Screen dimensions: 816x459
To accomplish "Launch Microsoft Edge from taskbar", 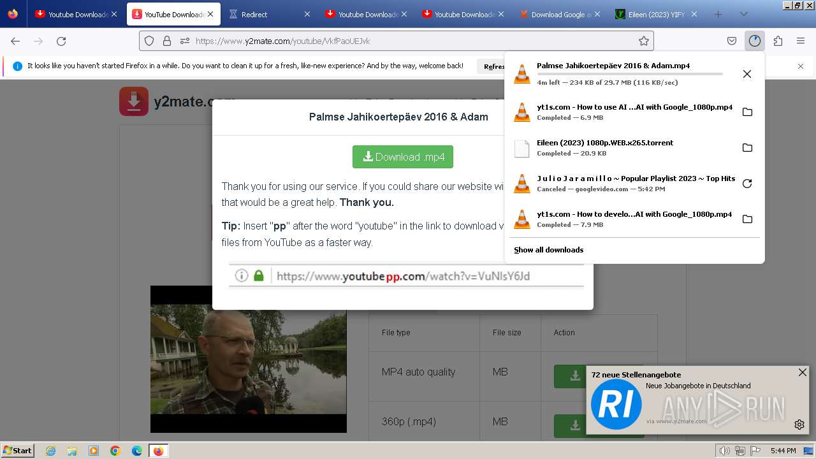I will (137, 451).
